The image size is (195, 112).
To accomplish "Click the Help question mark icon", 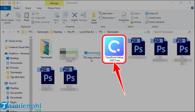I will pos(192,8).
